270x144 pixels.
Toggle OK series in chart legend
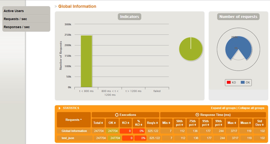point(245,82)
